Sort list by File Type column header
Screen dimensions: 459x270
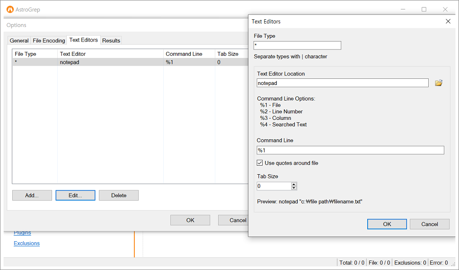click(35, 54)
